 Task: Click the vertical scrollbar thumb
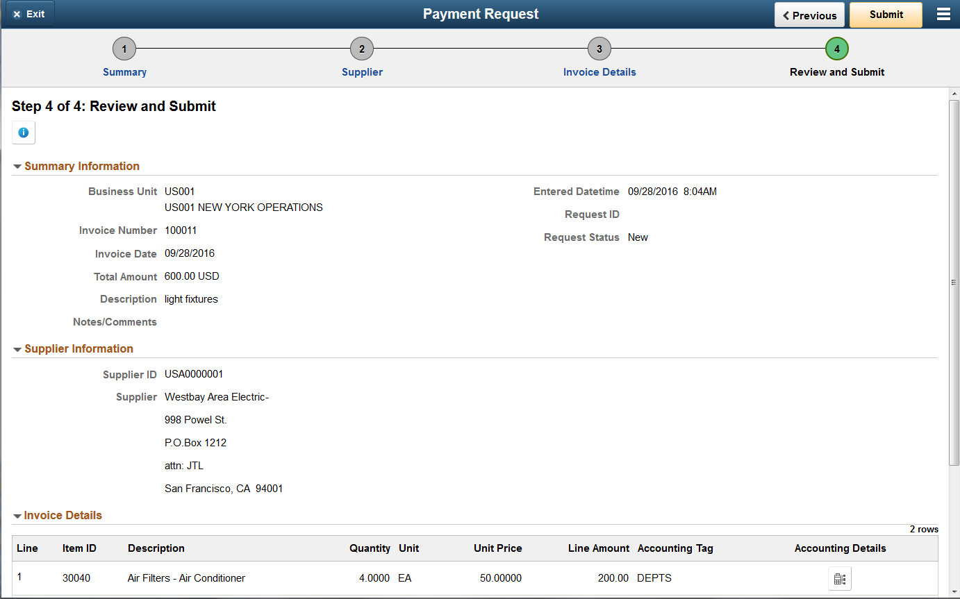[954, 282]
